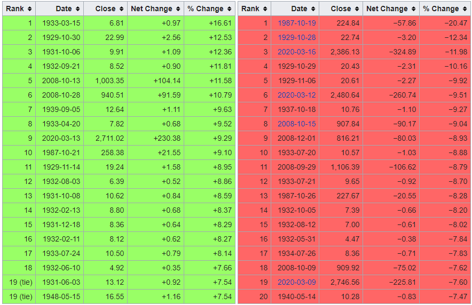The image size is (472, 305).
Task: Open the 1929-10-28 date link
Action: pyautogui.click(x=296, y=37)
